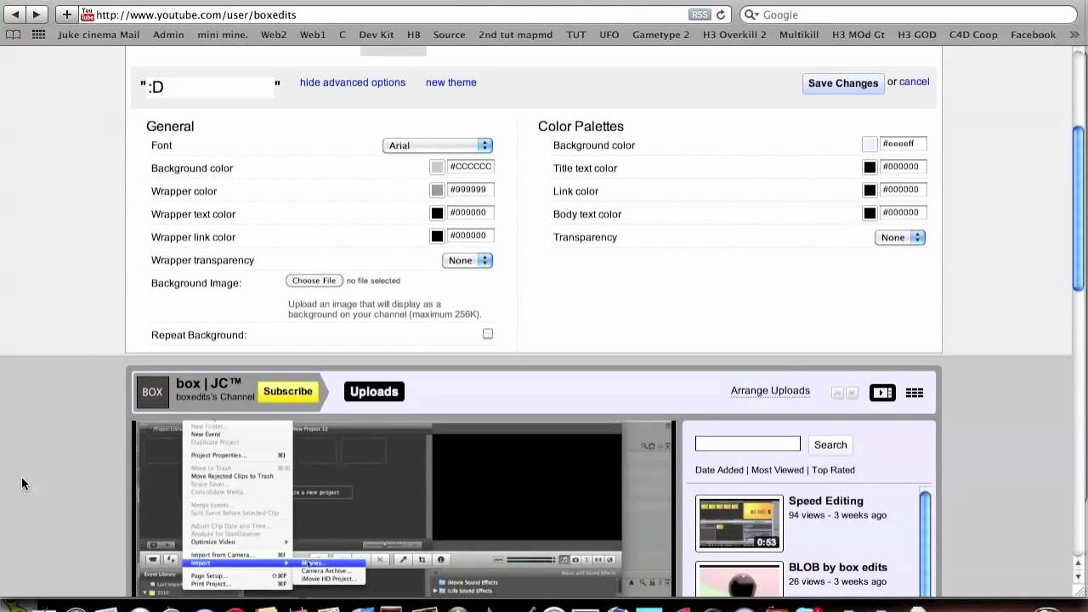Switch to player view layout icon
This screenshot has height=612, width=1088.
[x=882, y=393]
